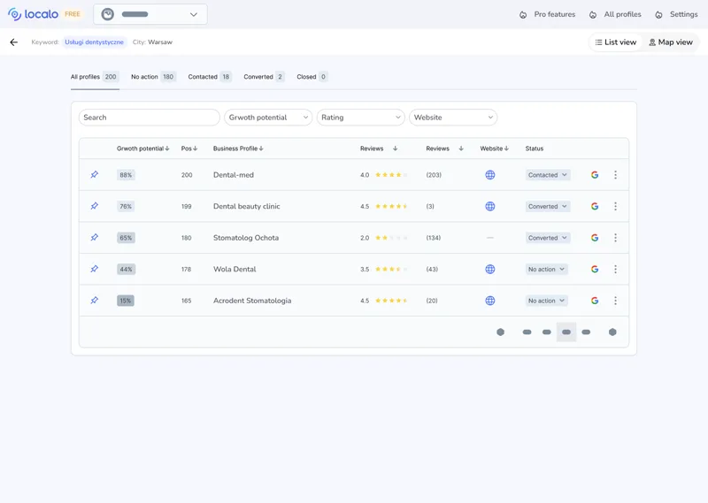Pin the Dental-med row
Viewport: 708px width, 503px height.
95,174
